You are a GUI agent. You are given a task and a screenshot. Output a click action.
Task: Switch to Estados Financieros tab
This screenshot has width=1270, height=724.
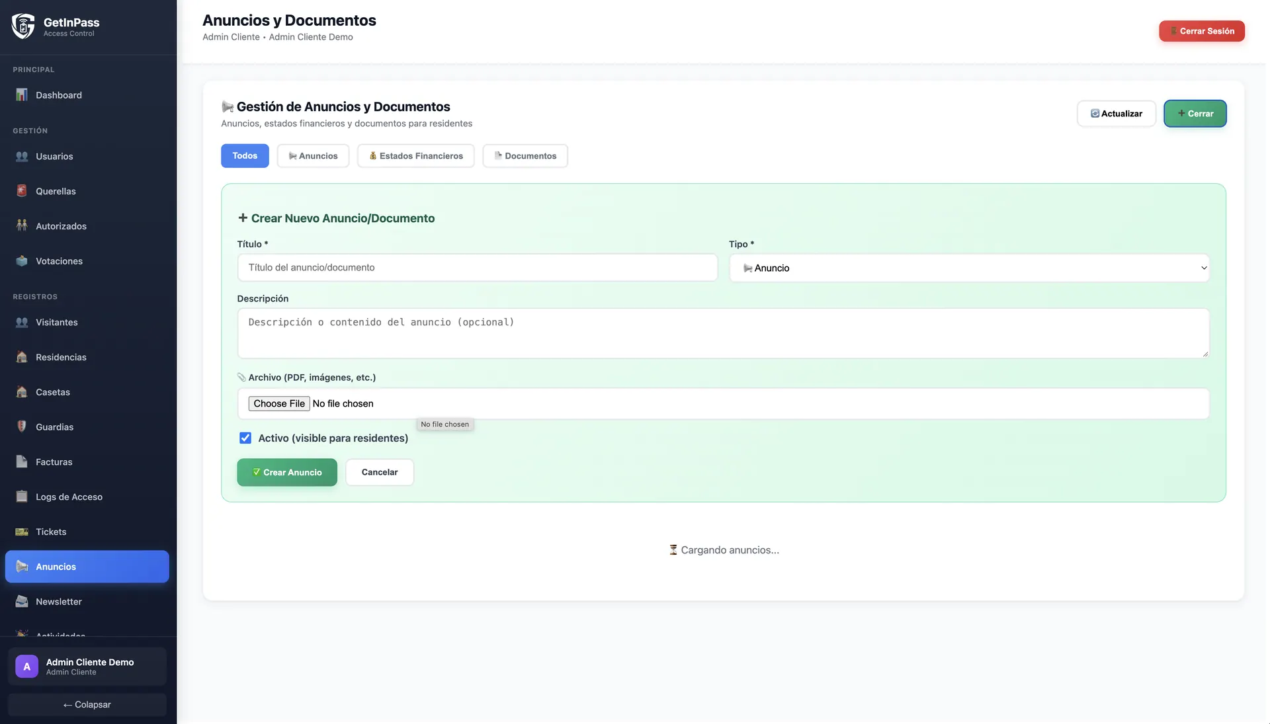pos(416,156)
